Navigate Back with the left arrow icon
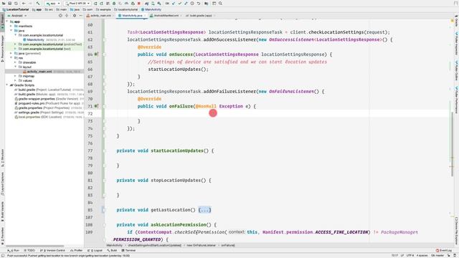 [x=24, y=3]
